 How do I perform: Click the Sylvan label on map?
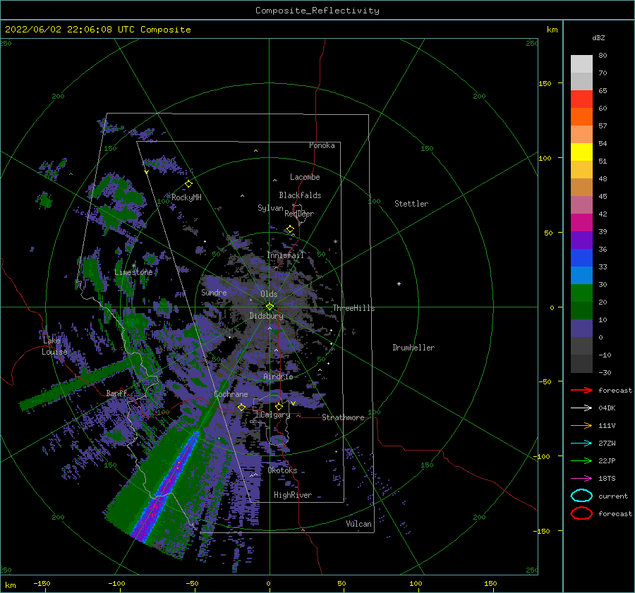[270, 208]
